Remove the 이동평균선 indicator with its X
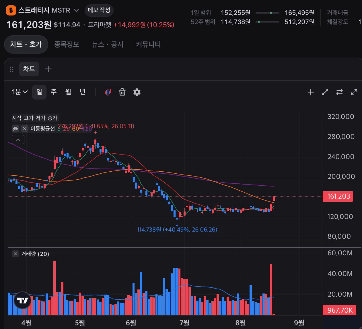 (25, 129)
